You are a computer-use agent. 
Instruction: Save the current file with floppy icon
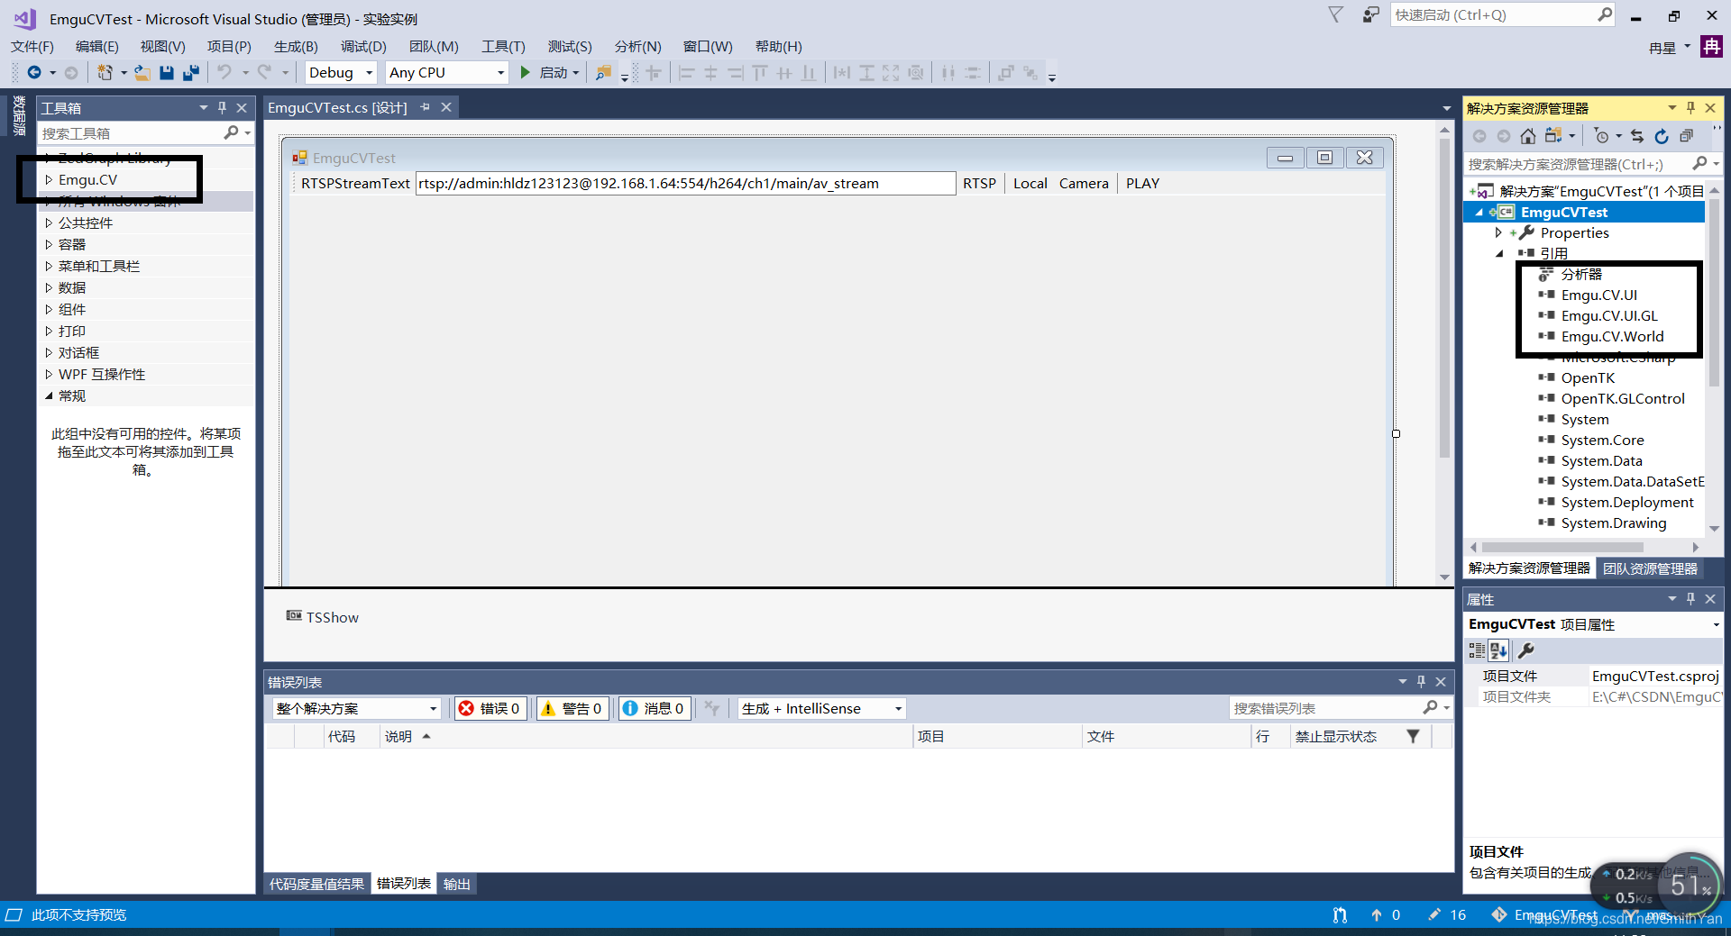(x=167, y=73)
